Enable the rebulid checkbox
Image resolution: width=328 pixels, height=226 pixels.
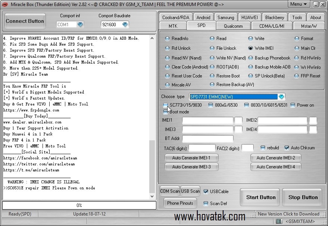click(x=263, y=148)
